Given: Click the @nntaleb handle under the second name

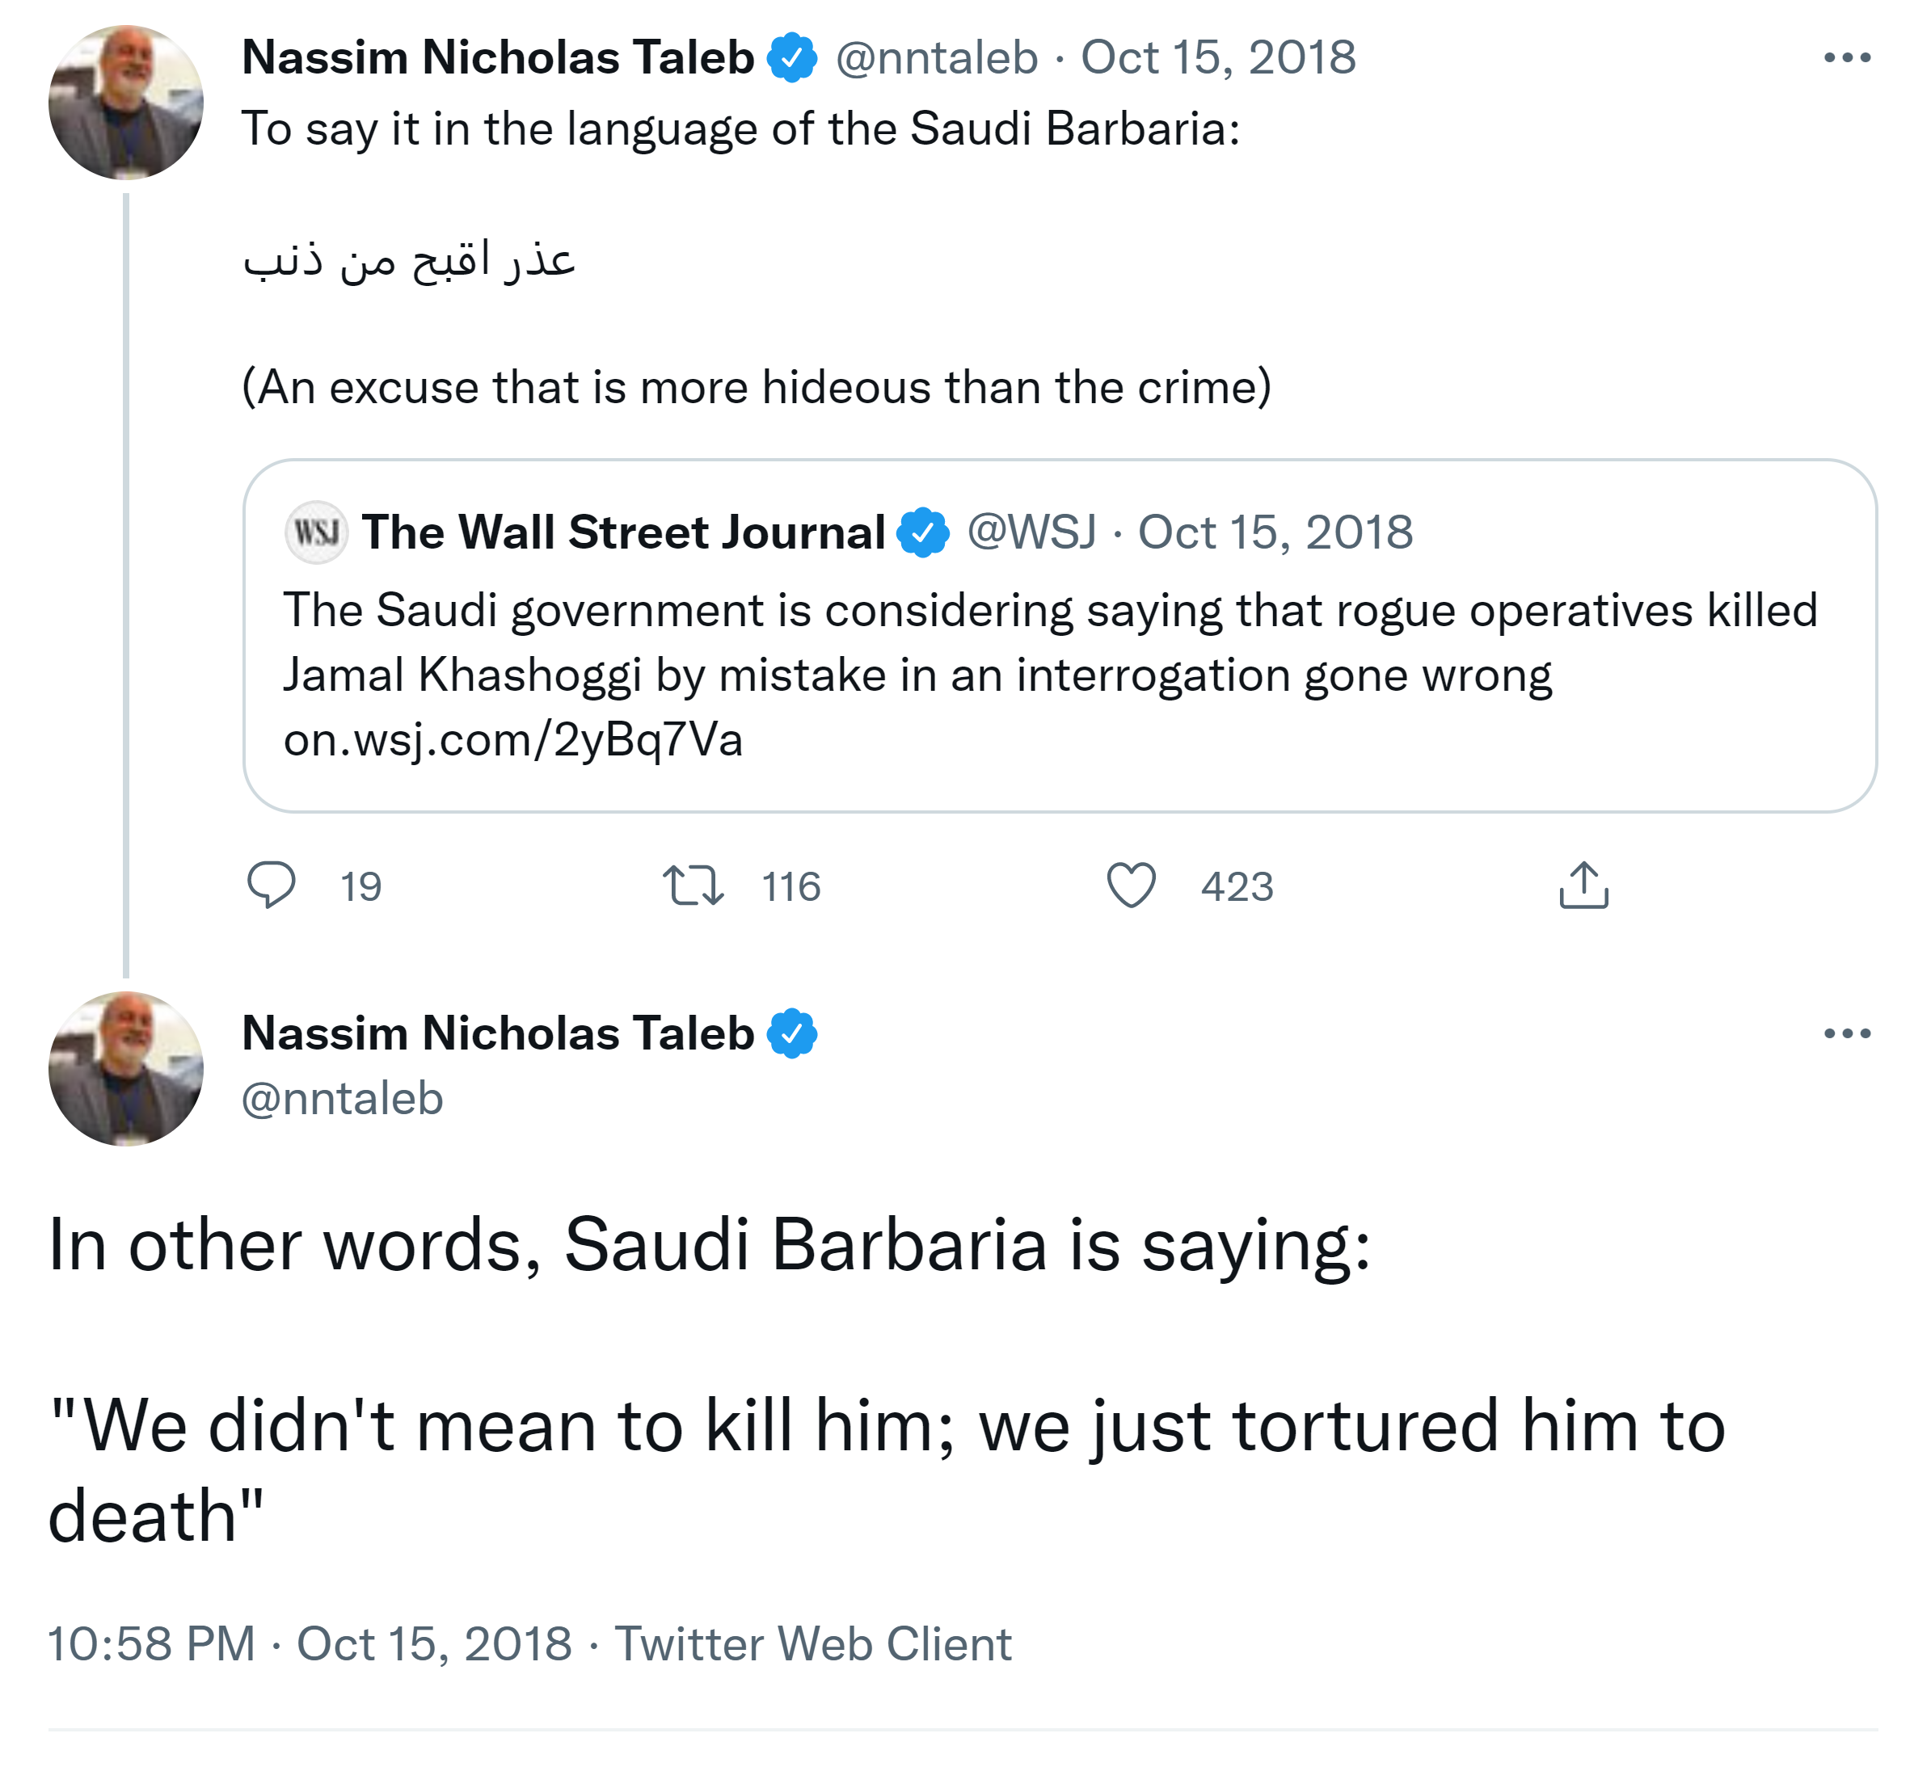Looking at the screenshot, I should click(x=343, y=1099).
